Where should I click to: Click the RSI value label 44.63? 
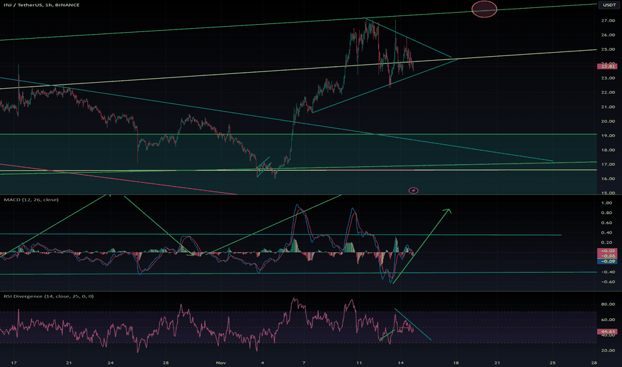click(x=607, y=332)
